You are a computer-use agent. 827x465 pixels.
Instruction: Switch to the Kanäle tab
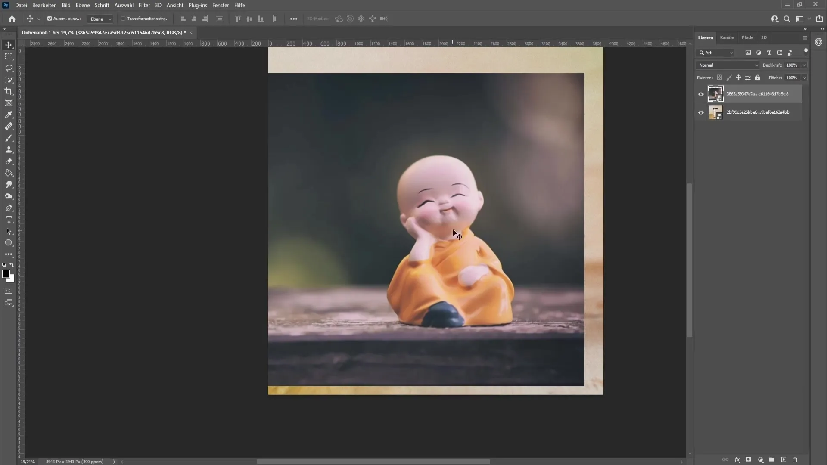click(727, 37)
